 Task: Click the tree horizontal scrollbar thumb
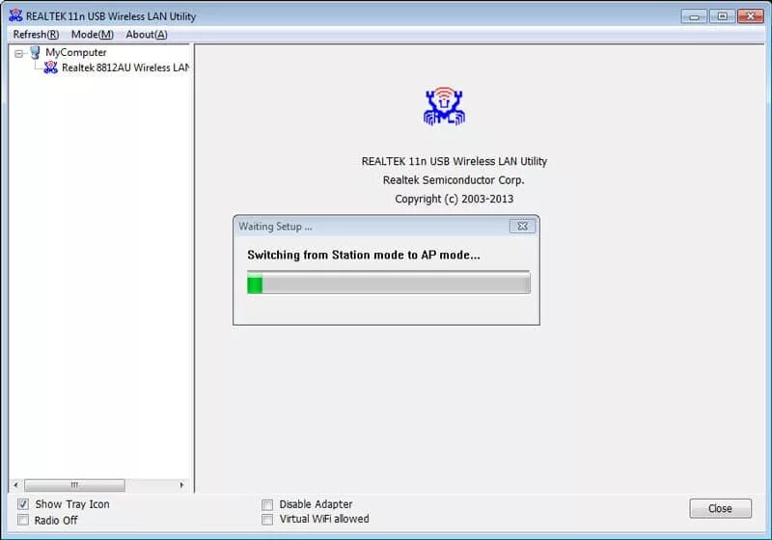(x=74, y=485)
